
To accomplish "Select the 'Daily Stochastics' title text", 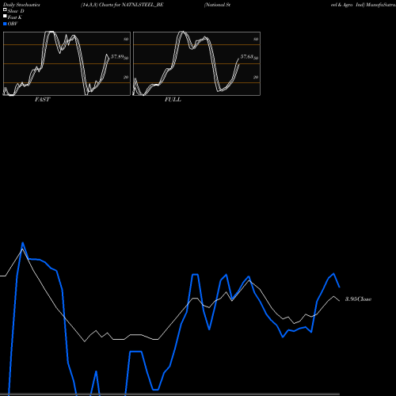I will pyautogui.click(x=21, y=5).
